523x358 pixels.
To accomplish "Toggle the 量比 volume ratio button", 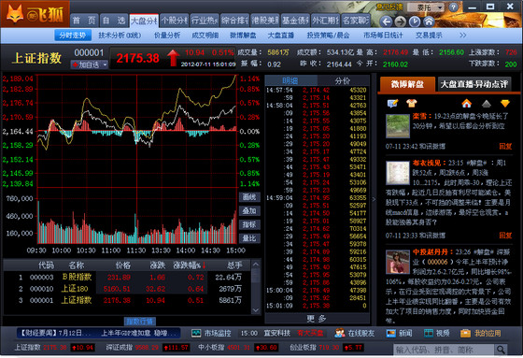I will coord(249,238).
